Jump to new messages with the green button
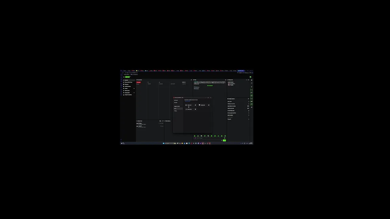 tap(210, 86)
